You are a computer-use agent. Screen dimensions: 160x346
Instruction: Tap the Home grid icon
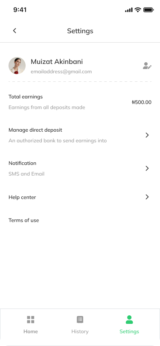click(30, 320)
